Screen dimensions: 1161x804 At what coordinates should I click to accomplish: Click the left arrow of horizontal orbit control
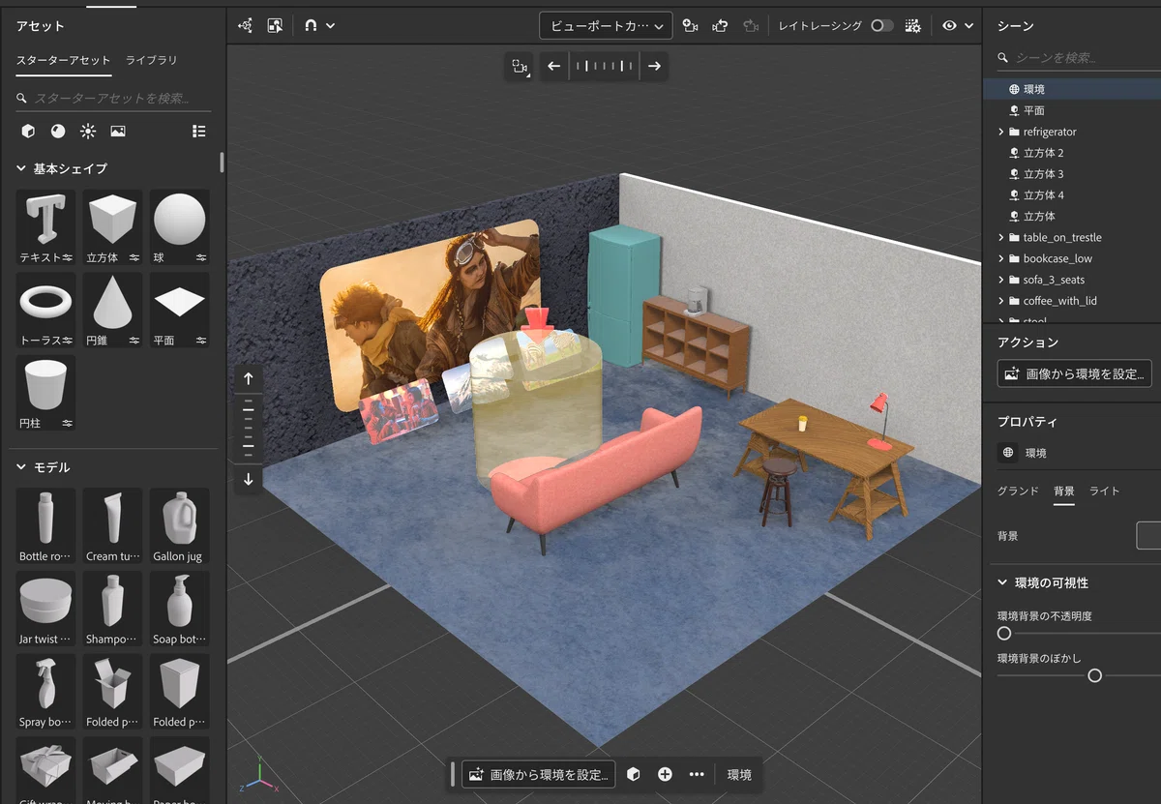[x=553, y=66]
